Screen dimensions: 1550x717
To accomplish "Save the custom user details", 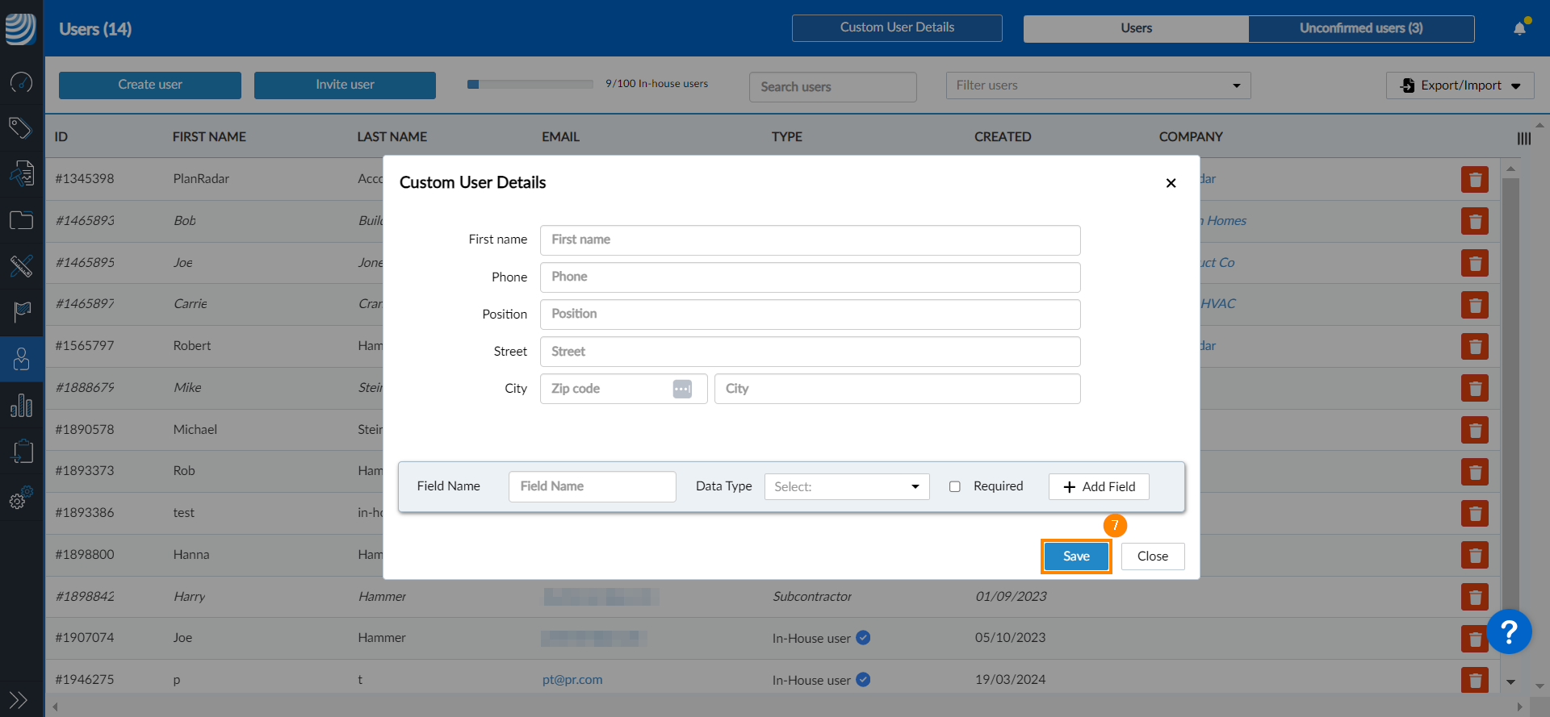I will click(1075, 557).
